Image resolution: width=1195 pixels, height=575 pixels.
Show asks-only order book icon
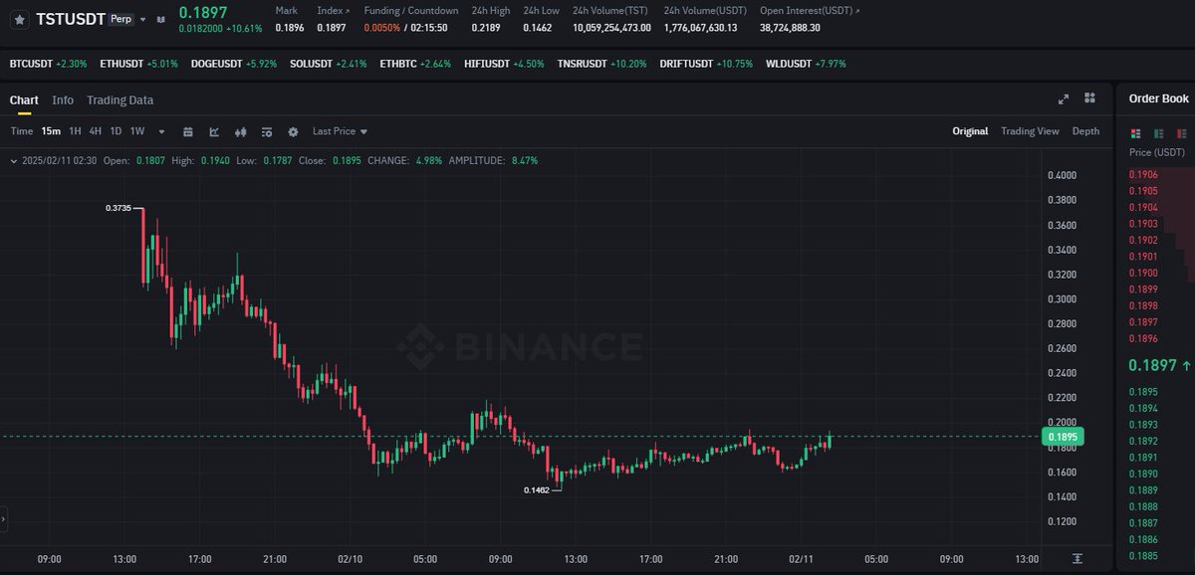[x=1183, y=133]
